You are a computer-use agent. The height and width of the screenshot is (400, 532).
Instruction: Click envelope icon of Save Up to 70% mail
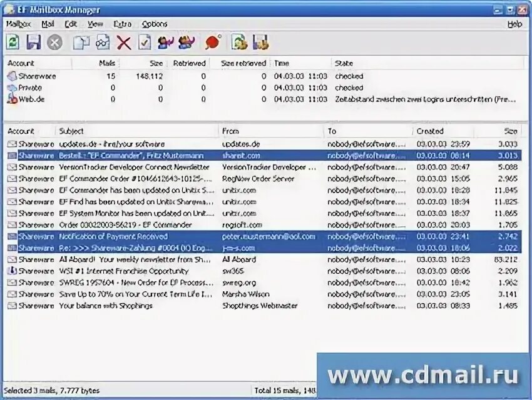pyautogui.click(x=13, y=294)
